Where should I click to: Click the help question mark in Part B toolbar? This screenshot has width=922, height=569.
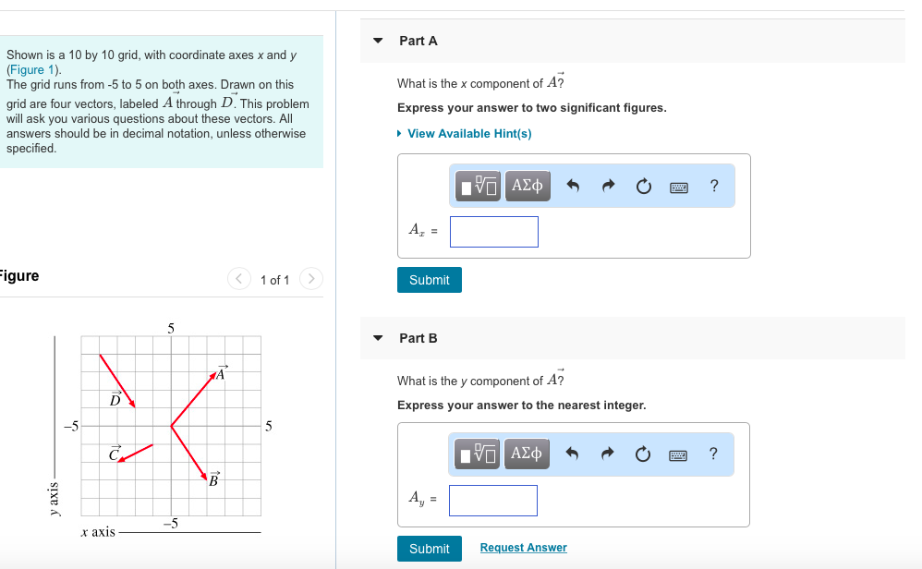[x=713, y=454]
